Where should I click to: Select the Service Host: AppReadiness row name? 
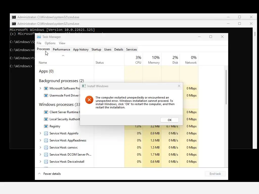pyautogui.click(x=68, y=140)
